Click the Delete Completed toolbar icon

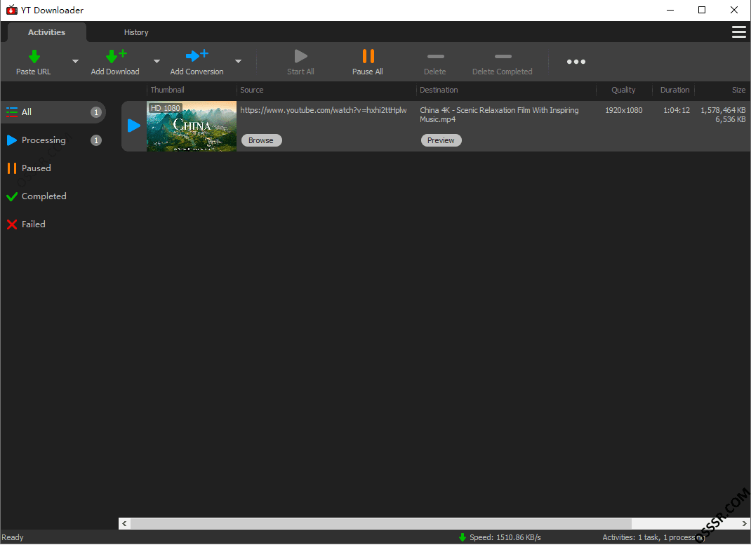[x=503, y=56]
